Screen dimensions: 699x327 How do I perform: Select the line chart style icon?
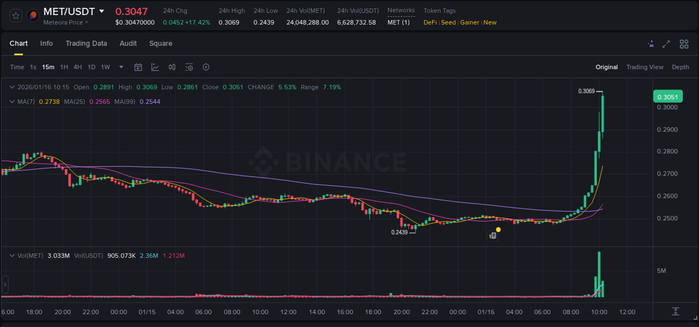(154, 66)
